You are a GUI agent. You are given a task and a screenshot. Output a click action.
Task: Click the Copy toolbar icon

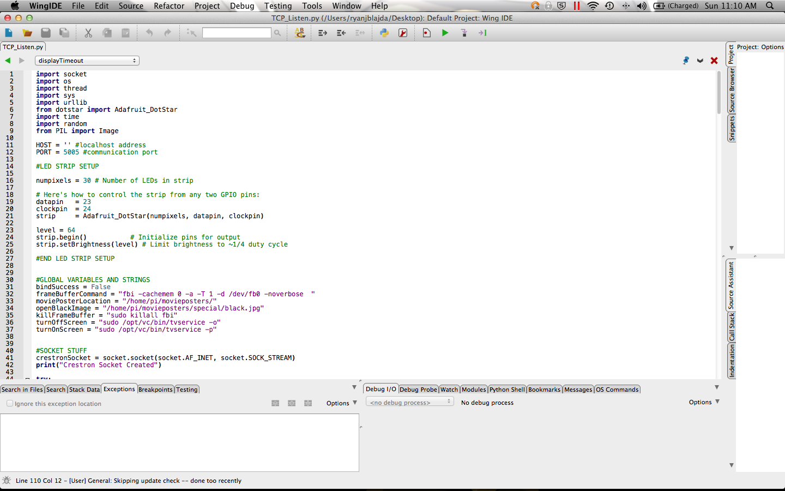click(107, 33)
